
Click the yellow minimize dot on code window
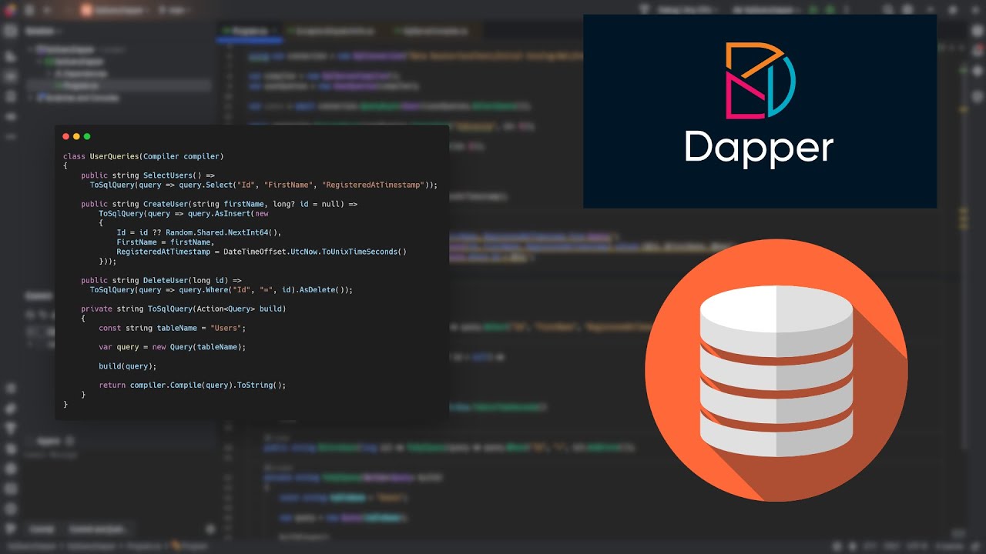76,136
